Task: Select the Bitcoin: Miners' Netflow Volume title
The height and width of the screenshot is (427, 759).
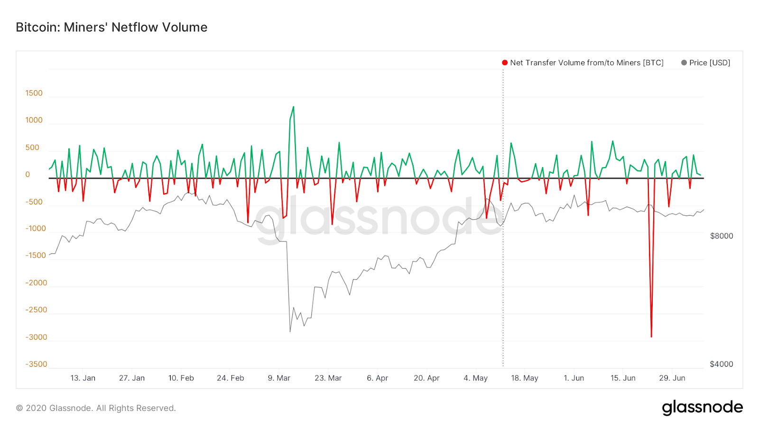Action: [x=111, y=27]
